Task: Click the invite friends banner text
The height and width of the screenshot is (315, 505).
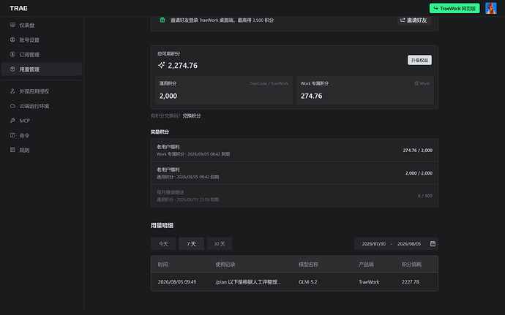Action: click(x=222, y=20)
